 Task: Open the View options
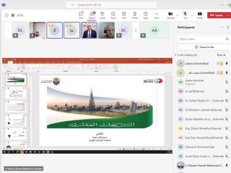coord(124,15)
